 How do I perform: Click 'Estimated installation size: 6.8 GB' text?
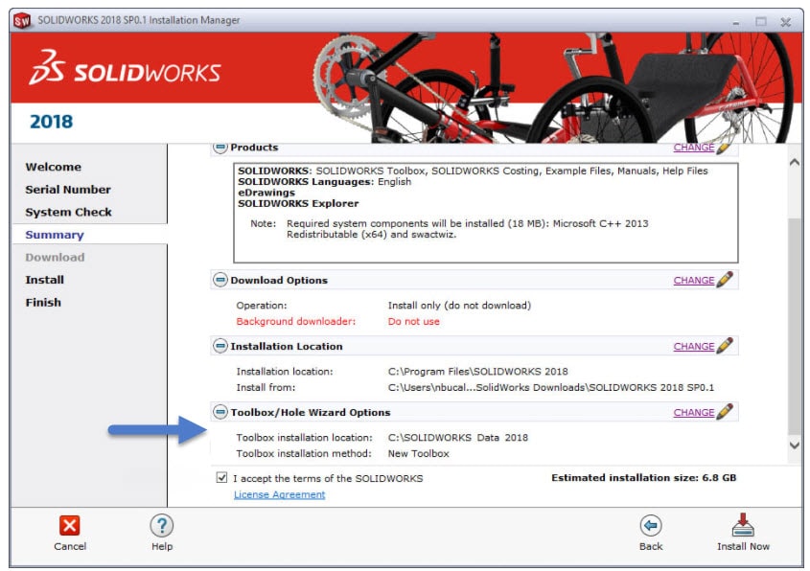(x=643, y=477)
